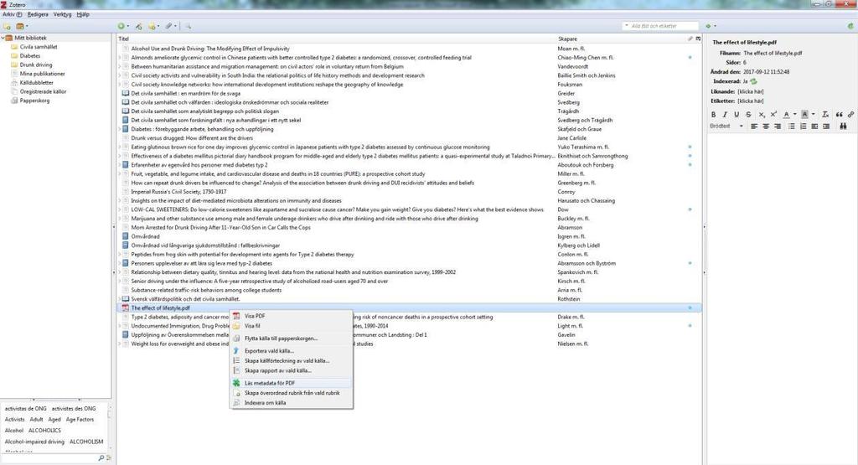The width and height of the screenshot is (858, 465).
Task: Choose 'Läs metadata för PDF'
Action: click(291, 384)
